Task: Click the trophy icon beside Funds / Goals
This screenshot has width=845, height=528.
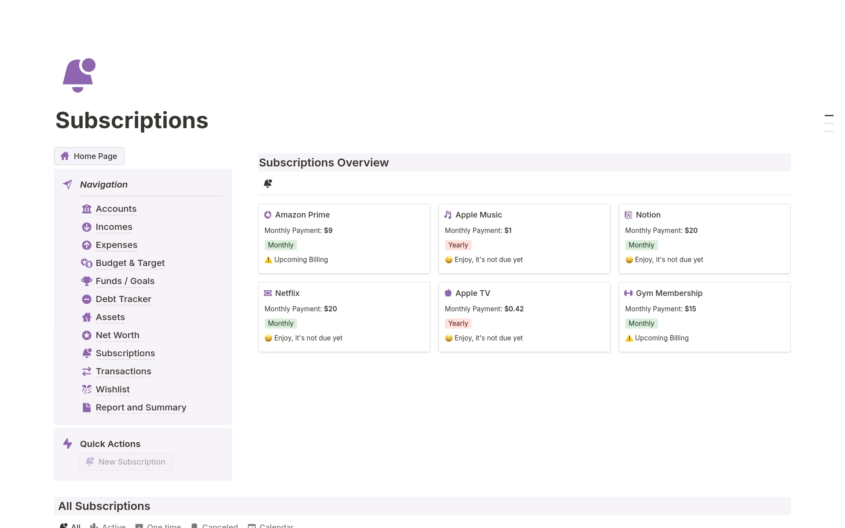Action: pos(87,281)
